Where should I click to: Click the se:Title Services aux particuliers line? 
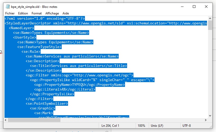point(78,66)
